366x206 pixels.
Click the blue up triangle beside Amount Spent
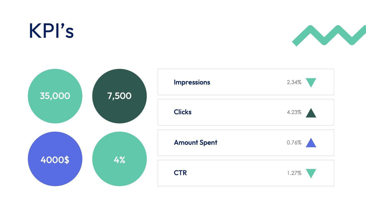(311, 143)
